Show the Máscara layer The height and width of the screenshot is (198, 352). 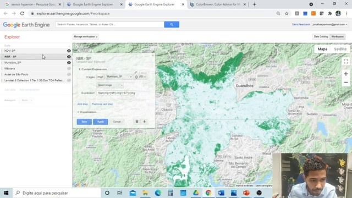click(69, 68)
